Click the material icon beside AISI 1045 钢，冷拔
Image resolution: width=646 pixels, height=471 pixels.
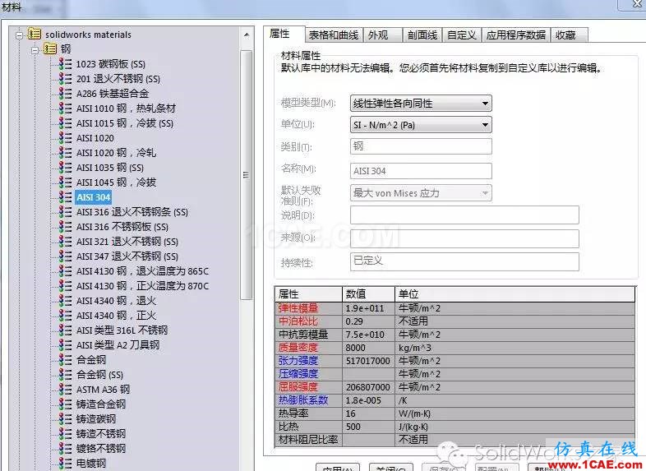coord(65,182)
